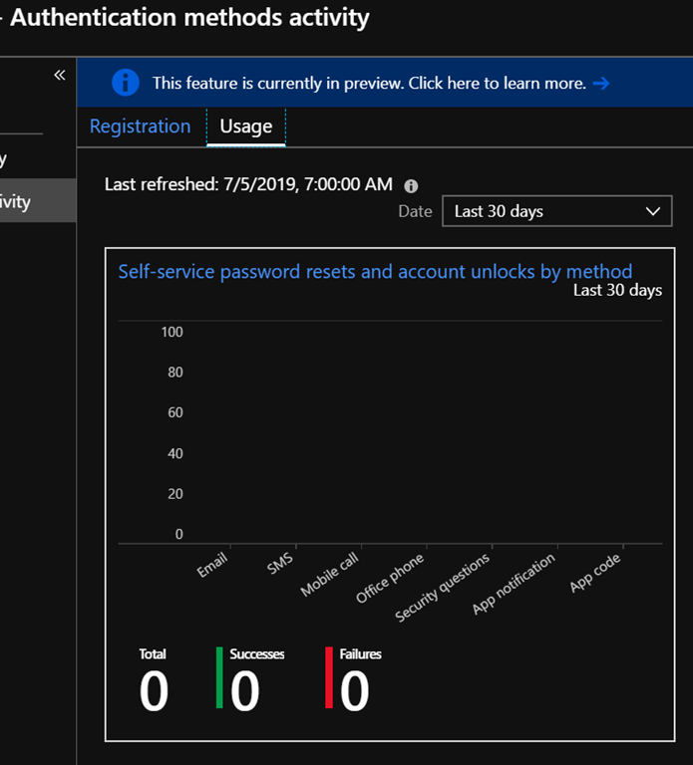
Task: Select the Office phone axis label
Action: [x=391, y=579]
